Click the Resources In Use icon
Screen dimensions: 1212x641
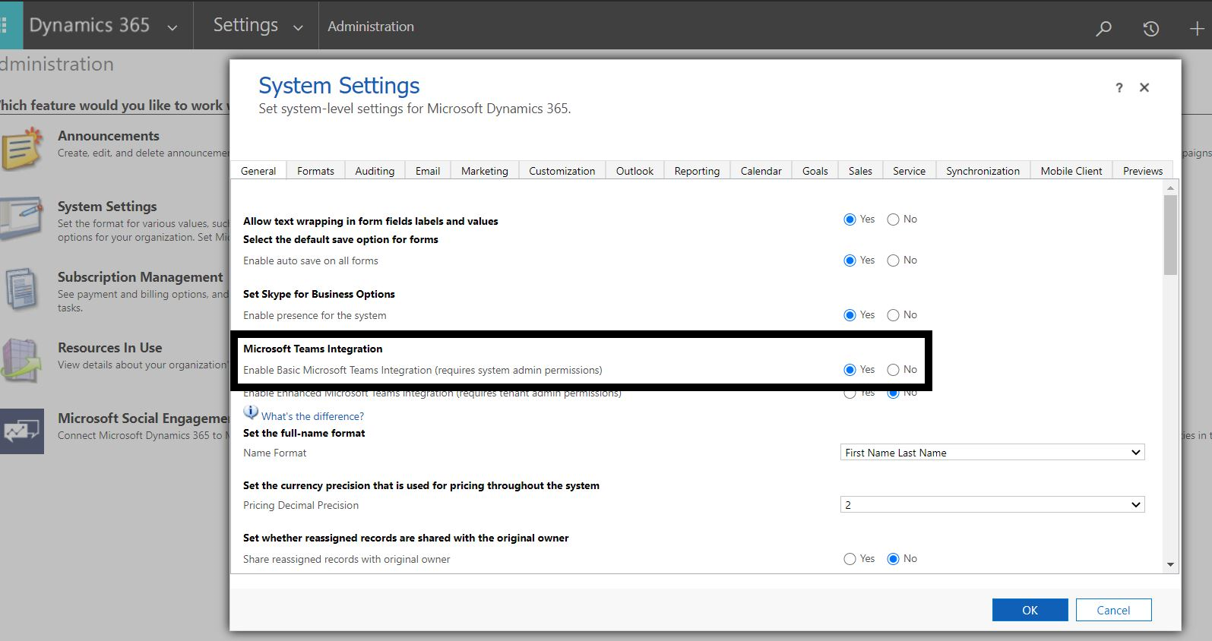(x=21, y=360)
